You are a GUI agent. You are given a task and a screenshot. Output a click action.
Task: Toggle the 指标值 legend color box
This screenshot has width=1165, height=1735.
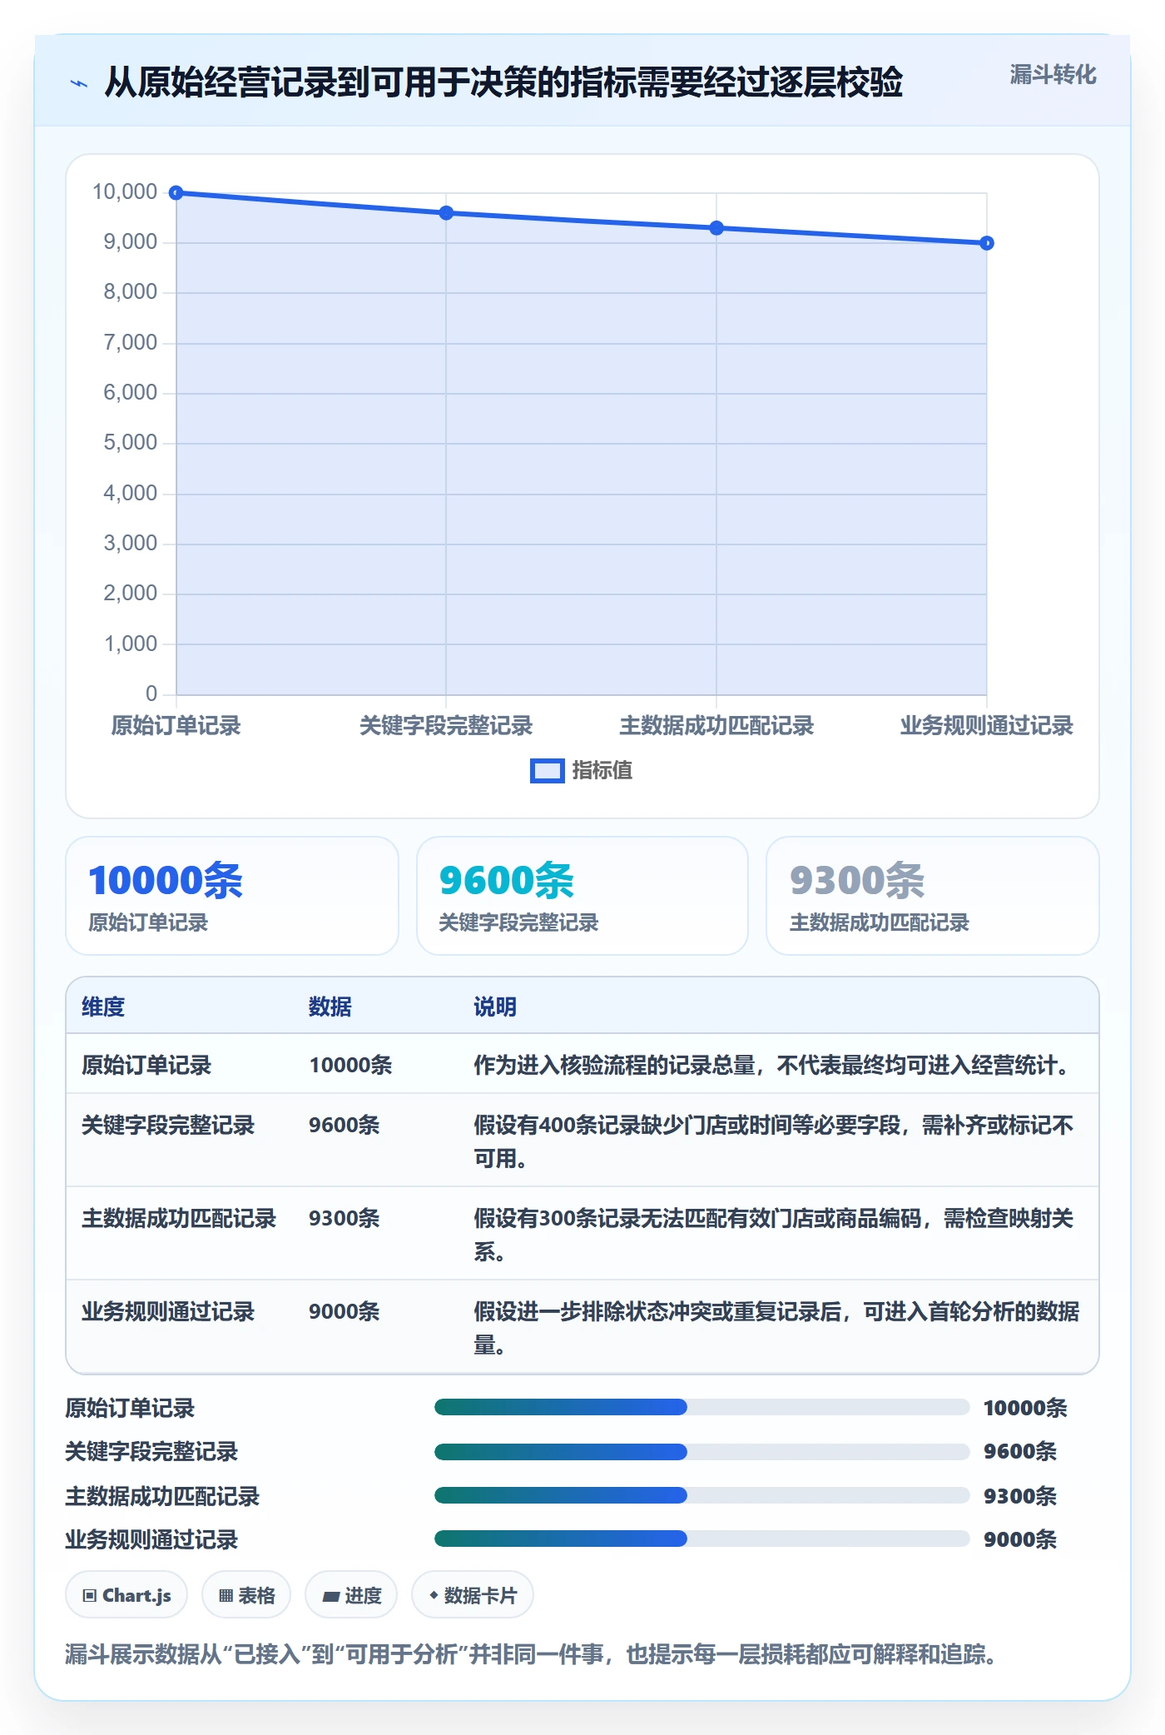547,771
